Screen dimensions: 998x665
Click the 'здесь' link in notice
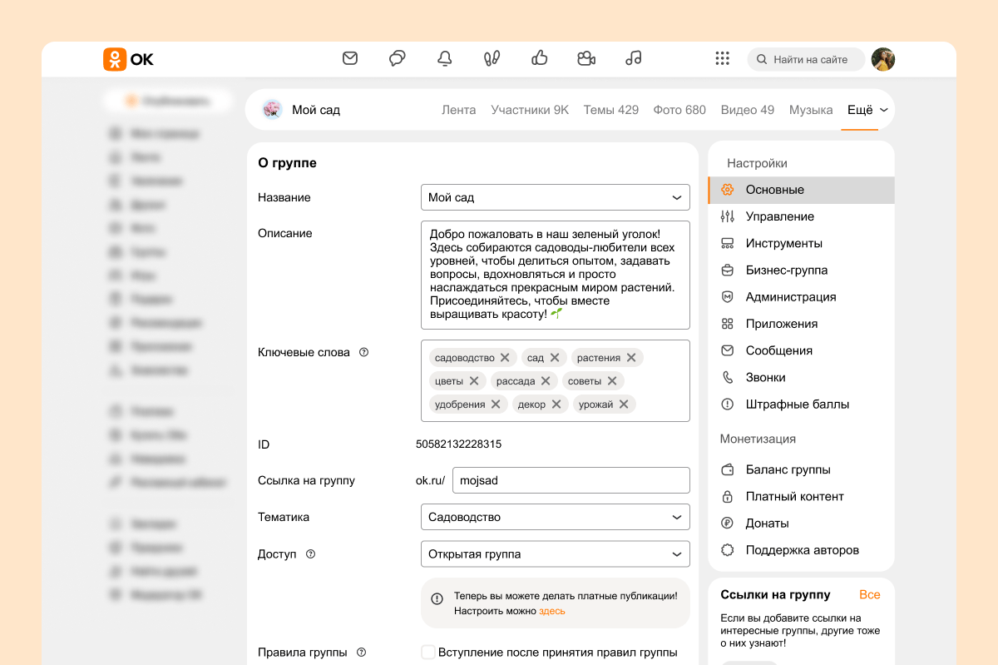pyautogui.click(x=552, y=611)
